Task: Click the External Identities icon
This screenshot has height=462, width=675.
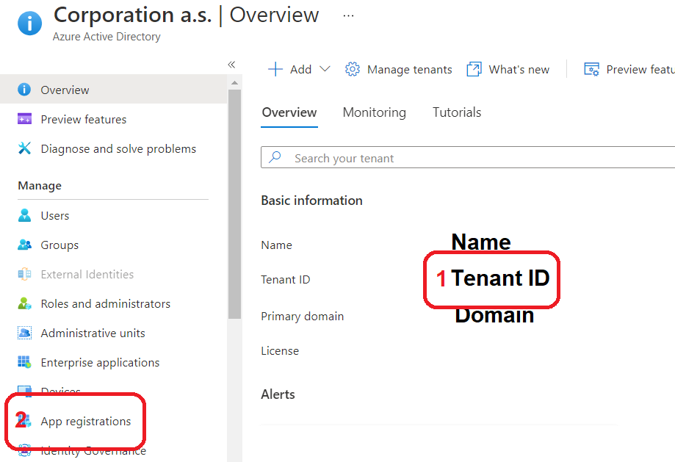Action: 24,274
